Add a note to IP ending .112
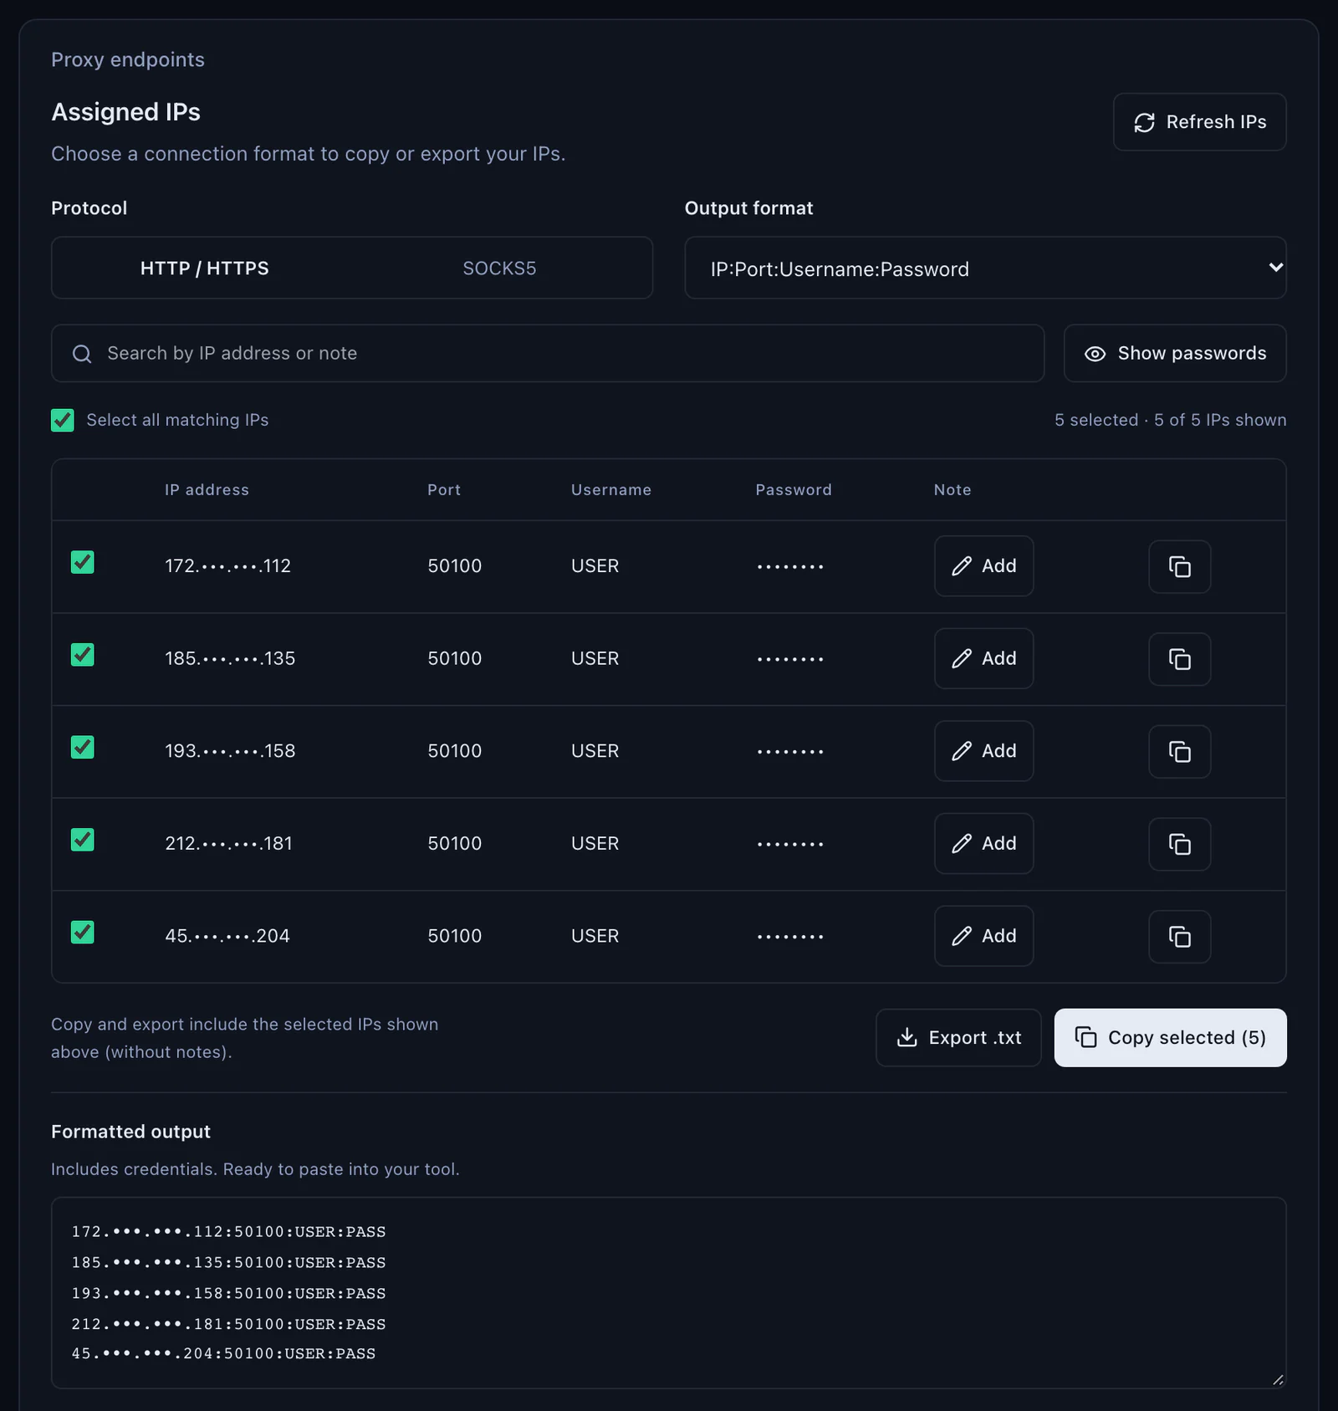The width and height of the screenshot is (1338, 1411). [x=983, y=566]
